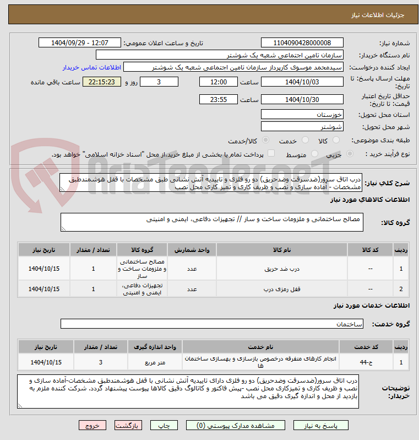Click services table date 1404/10/15 cell
The width and height of the screenshot is (419, 440).
click(46, 362)
